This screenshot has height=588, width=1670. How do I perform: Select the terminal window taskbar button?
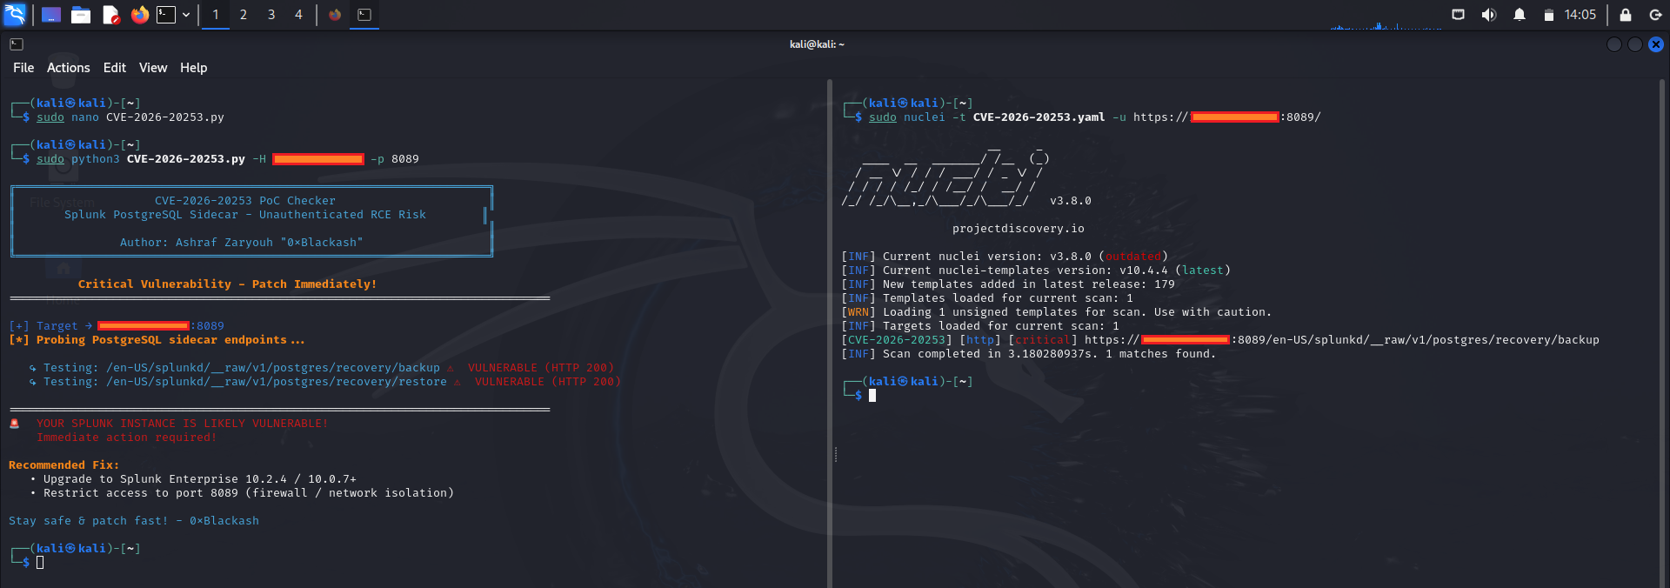pos(364,15)
